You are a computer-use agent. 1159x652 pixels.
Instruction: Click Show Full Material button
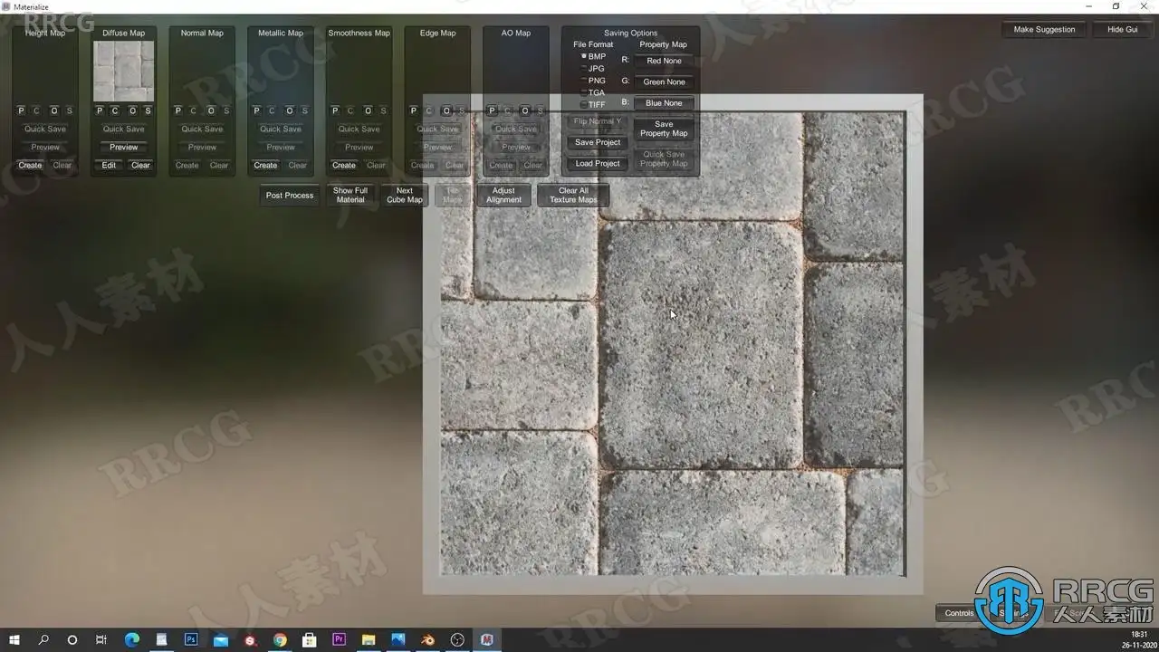pyautogui.click(x=350, y=196)
